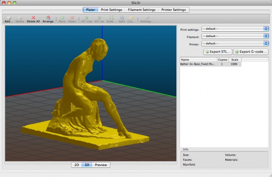The image size is (272, 177).
Task: Click the Delete toolbar icon
Action: [x=20, y=18]
